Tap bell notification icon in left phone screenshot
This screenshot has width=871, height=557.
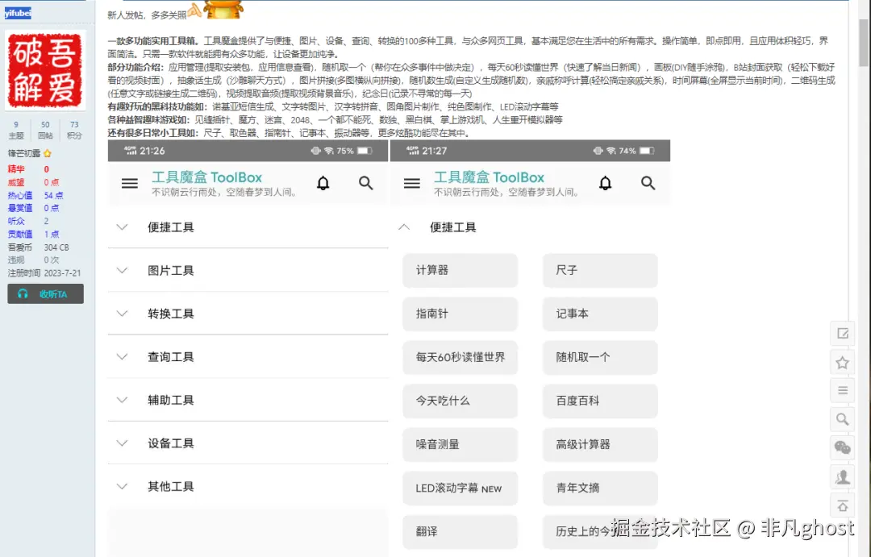(323, 183)
